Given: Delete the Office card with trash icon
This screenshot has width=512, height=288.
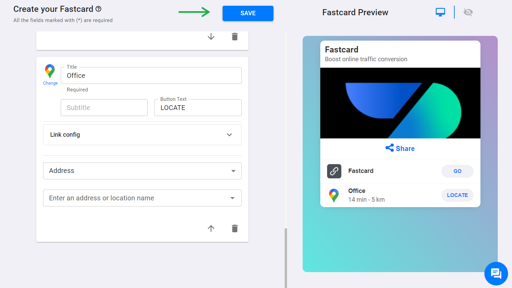Looking at the screenshot, I should (x=235, y=228).
